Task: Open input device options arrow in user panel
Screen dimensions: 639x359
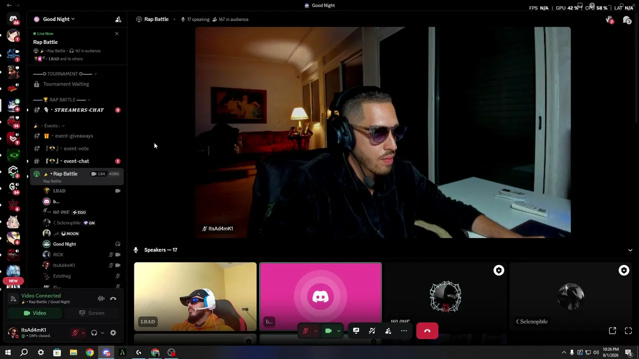Action: (x=83, y=333)
